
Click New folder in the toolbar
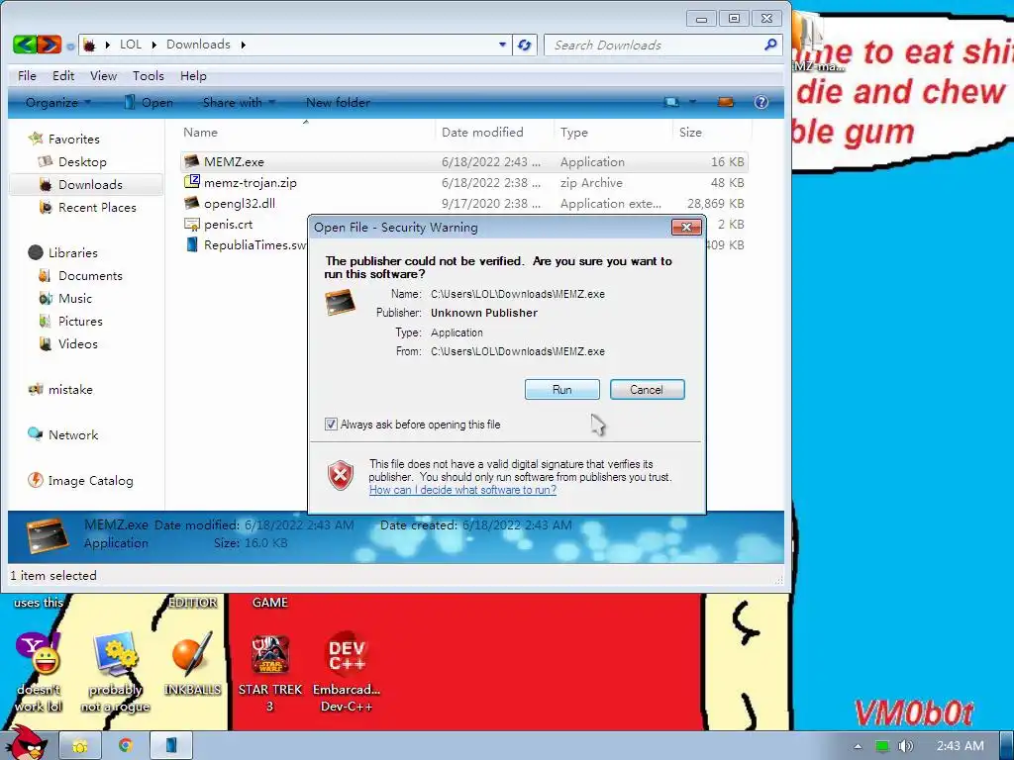[x=338, y=103]
